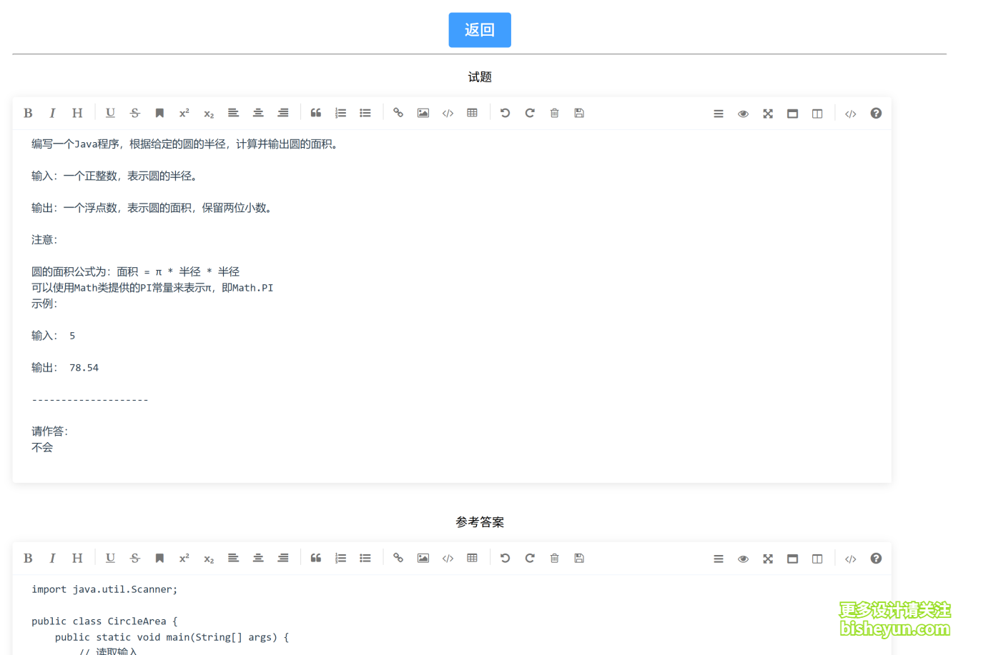Insert an image in 参考答案 editor
Screen dimensions: 1001x655
[423, 558]
